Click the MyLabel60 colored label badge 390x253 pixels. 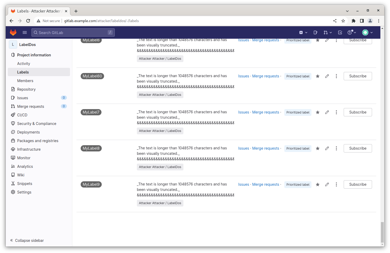pos(92,76)
